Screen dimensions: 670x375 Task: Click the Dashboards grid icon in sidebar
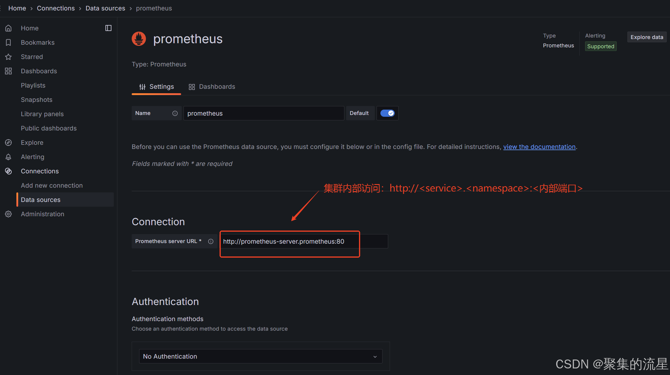click(x=8, y=71)
